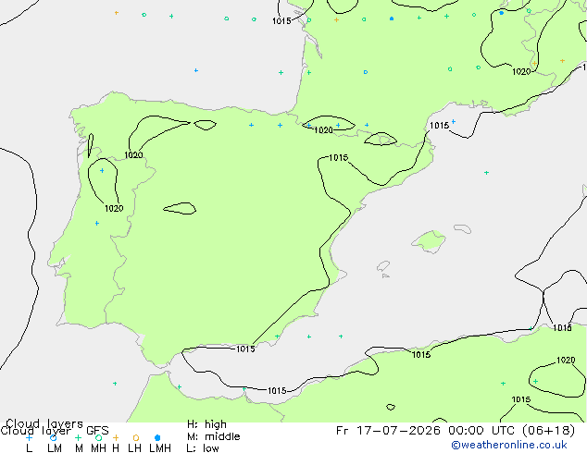The height and width of the screenshot is (453, 587).
Task: Click the 'GFS' model label
Action: [x=97, y=431]
